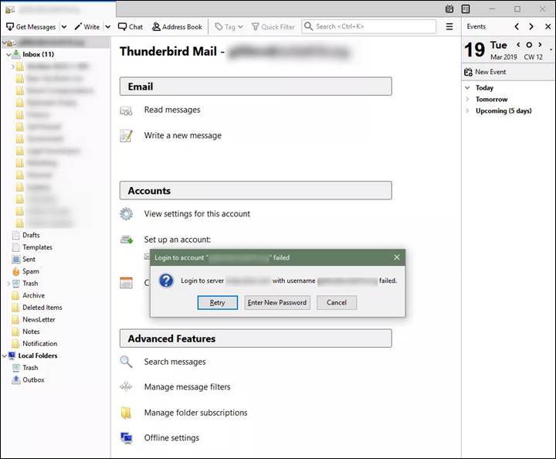Focus the Search input field
The width and height of the screenshot is (556, 459).
369,26
